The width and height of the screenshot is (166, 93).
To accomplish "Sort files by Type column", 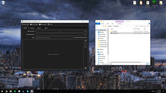I will [x=145, y=29].
